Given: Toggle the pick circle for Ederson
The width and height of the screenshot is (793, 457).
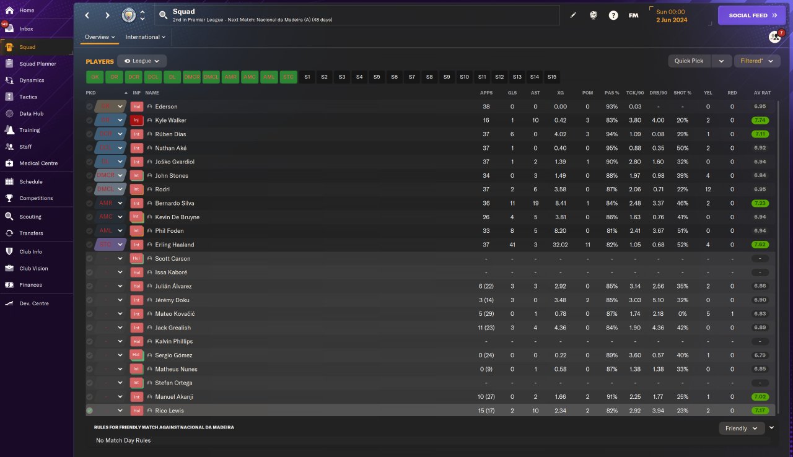Looking at the screenshot, I should [x=90, y=107].
